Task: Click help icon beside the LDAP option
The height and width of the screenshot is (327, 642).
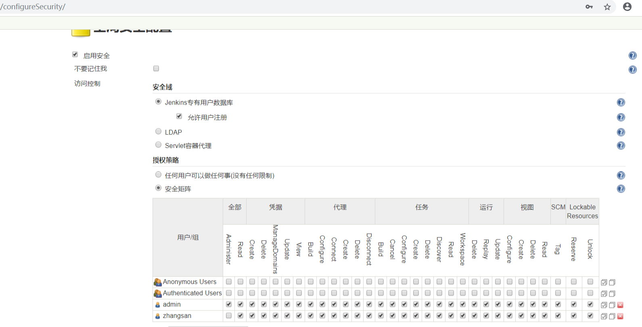Action: 621,132
